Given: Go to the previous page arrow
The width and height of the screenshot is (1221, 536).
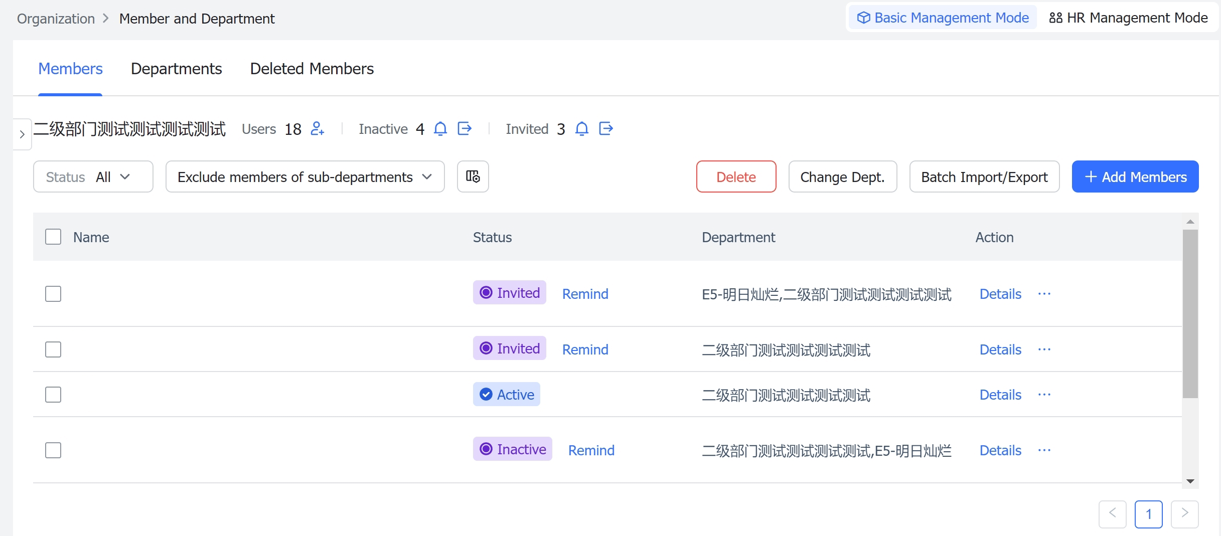Looking at the screenshot, I should [x=1113, y=514].
